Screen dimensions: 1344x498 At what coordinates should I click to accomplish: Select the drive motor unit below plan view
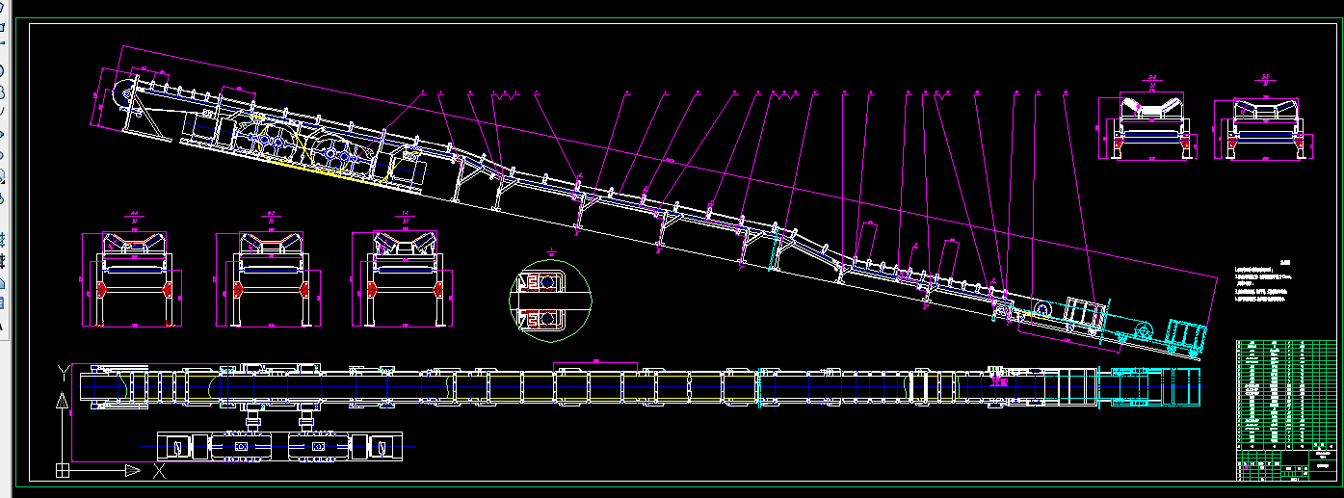click(x=279, y=447)
